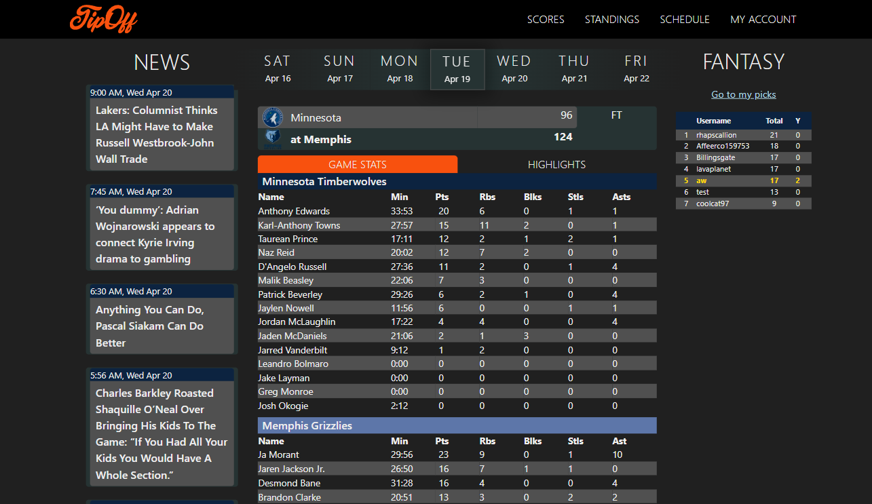Open the Schedule page
The image size is (872, 504).
pos(685,20)
